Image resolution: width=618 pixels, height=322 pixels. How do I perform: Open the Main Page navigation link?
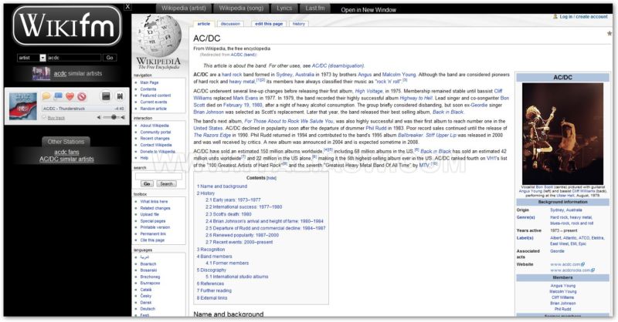149,82
